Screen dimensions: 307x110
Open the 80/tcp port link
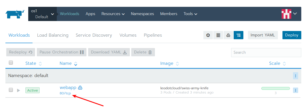coord(65,94)
